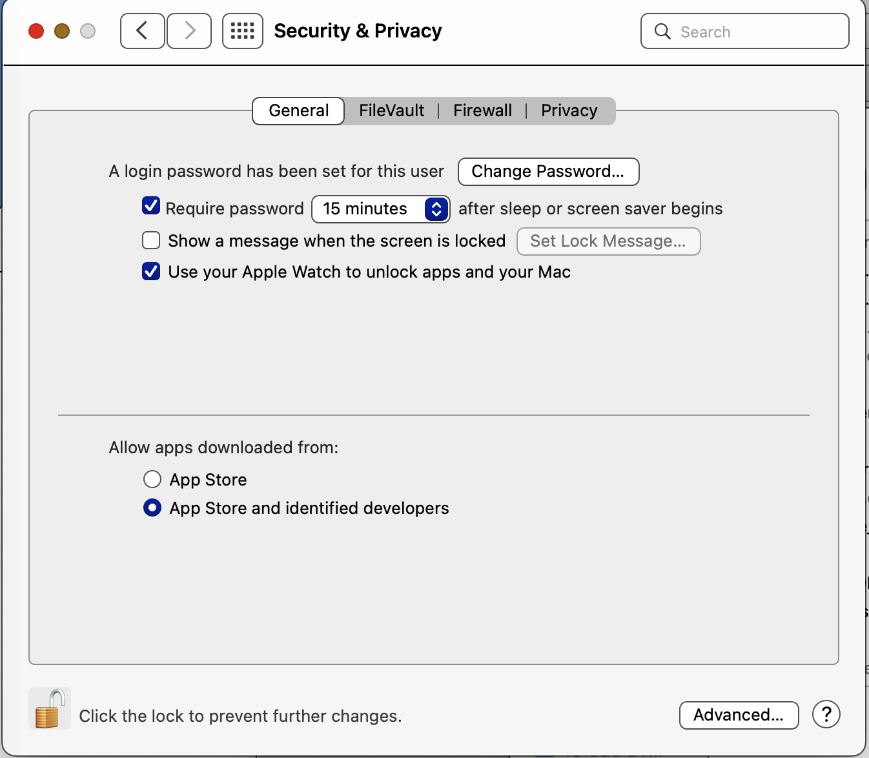Click the red close window button
The image size is (869, 758).
[36, 31]
